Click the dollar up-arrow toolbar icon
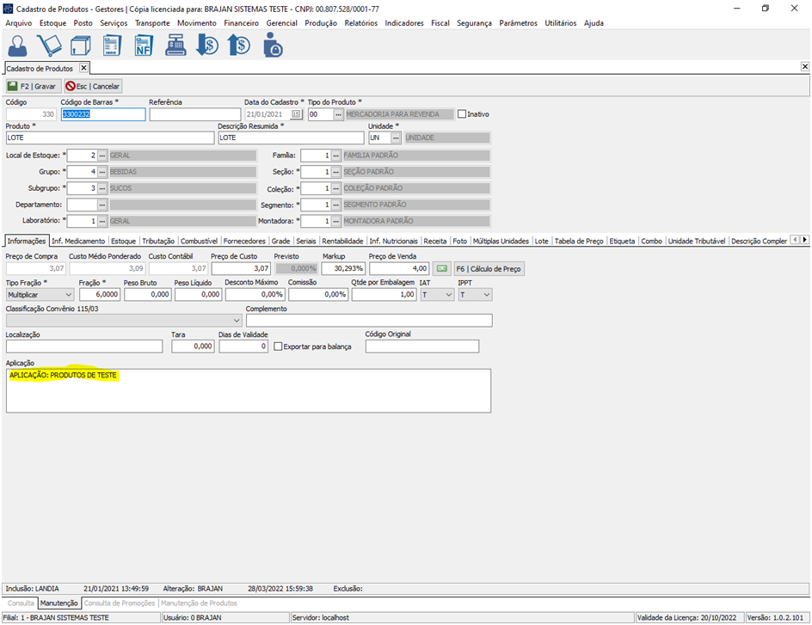Image resolution: width=812 pixels, height=625 pixels. click(x=238, y=46)
